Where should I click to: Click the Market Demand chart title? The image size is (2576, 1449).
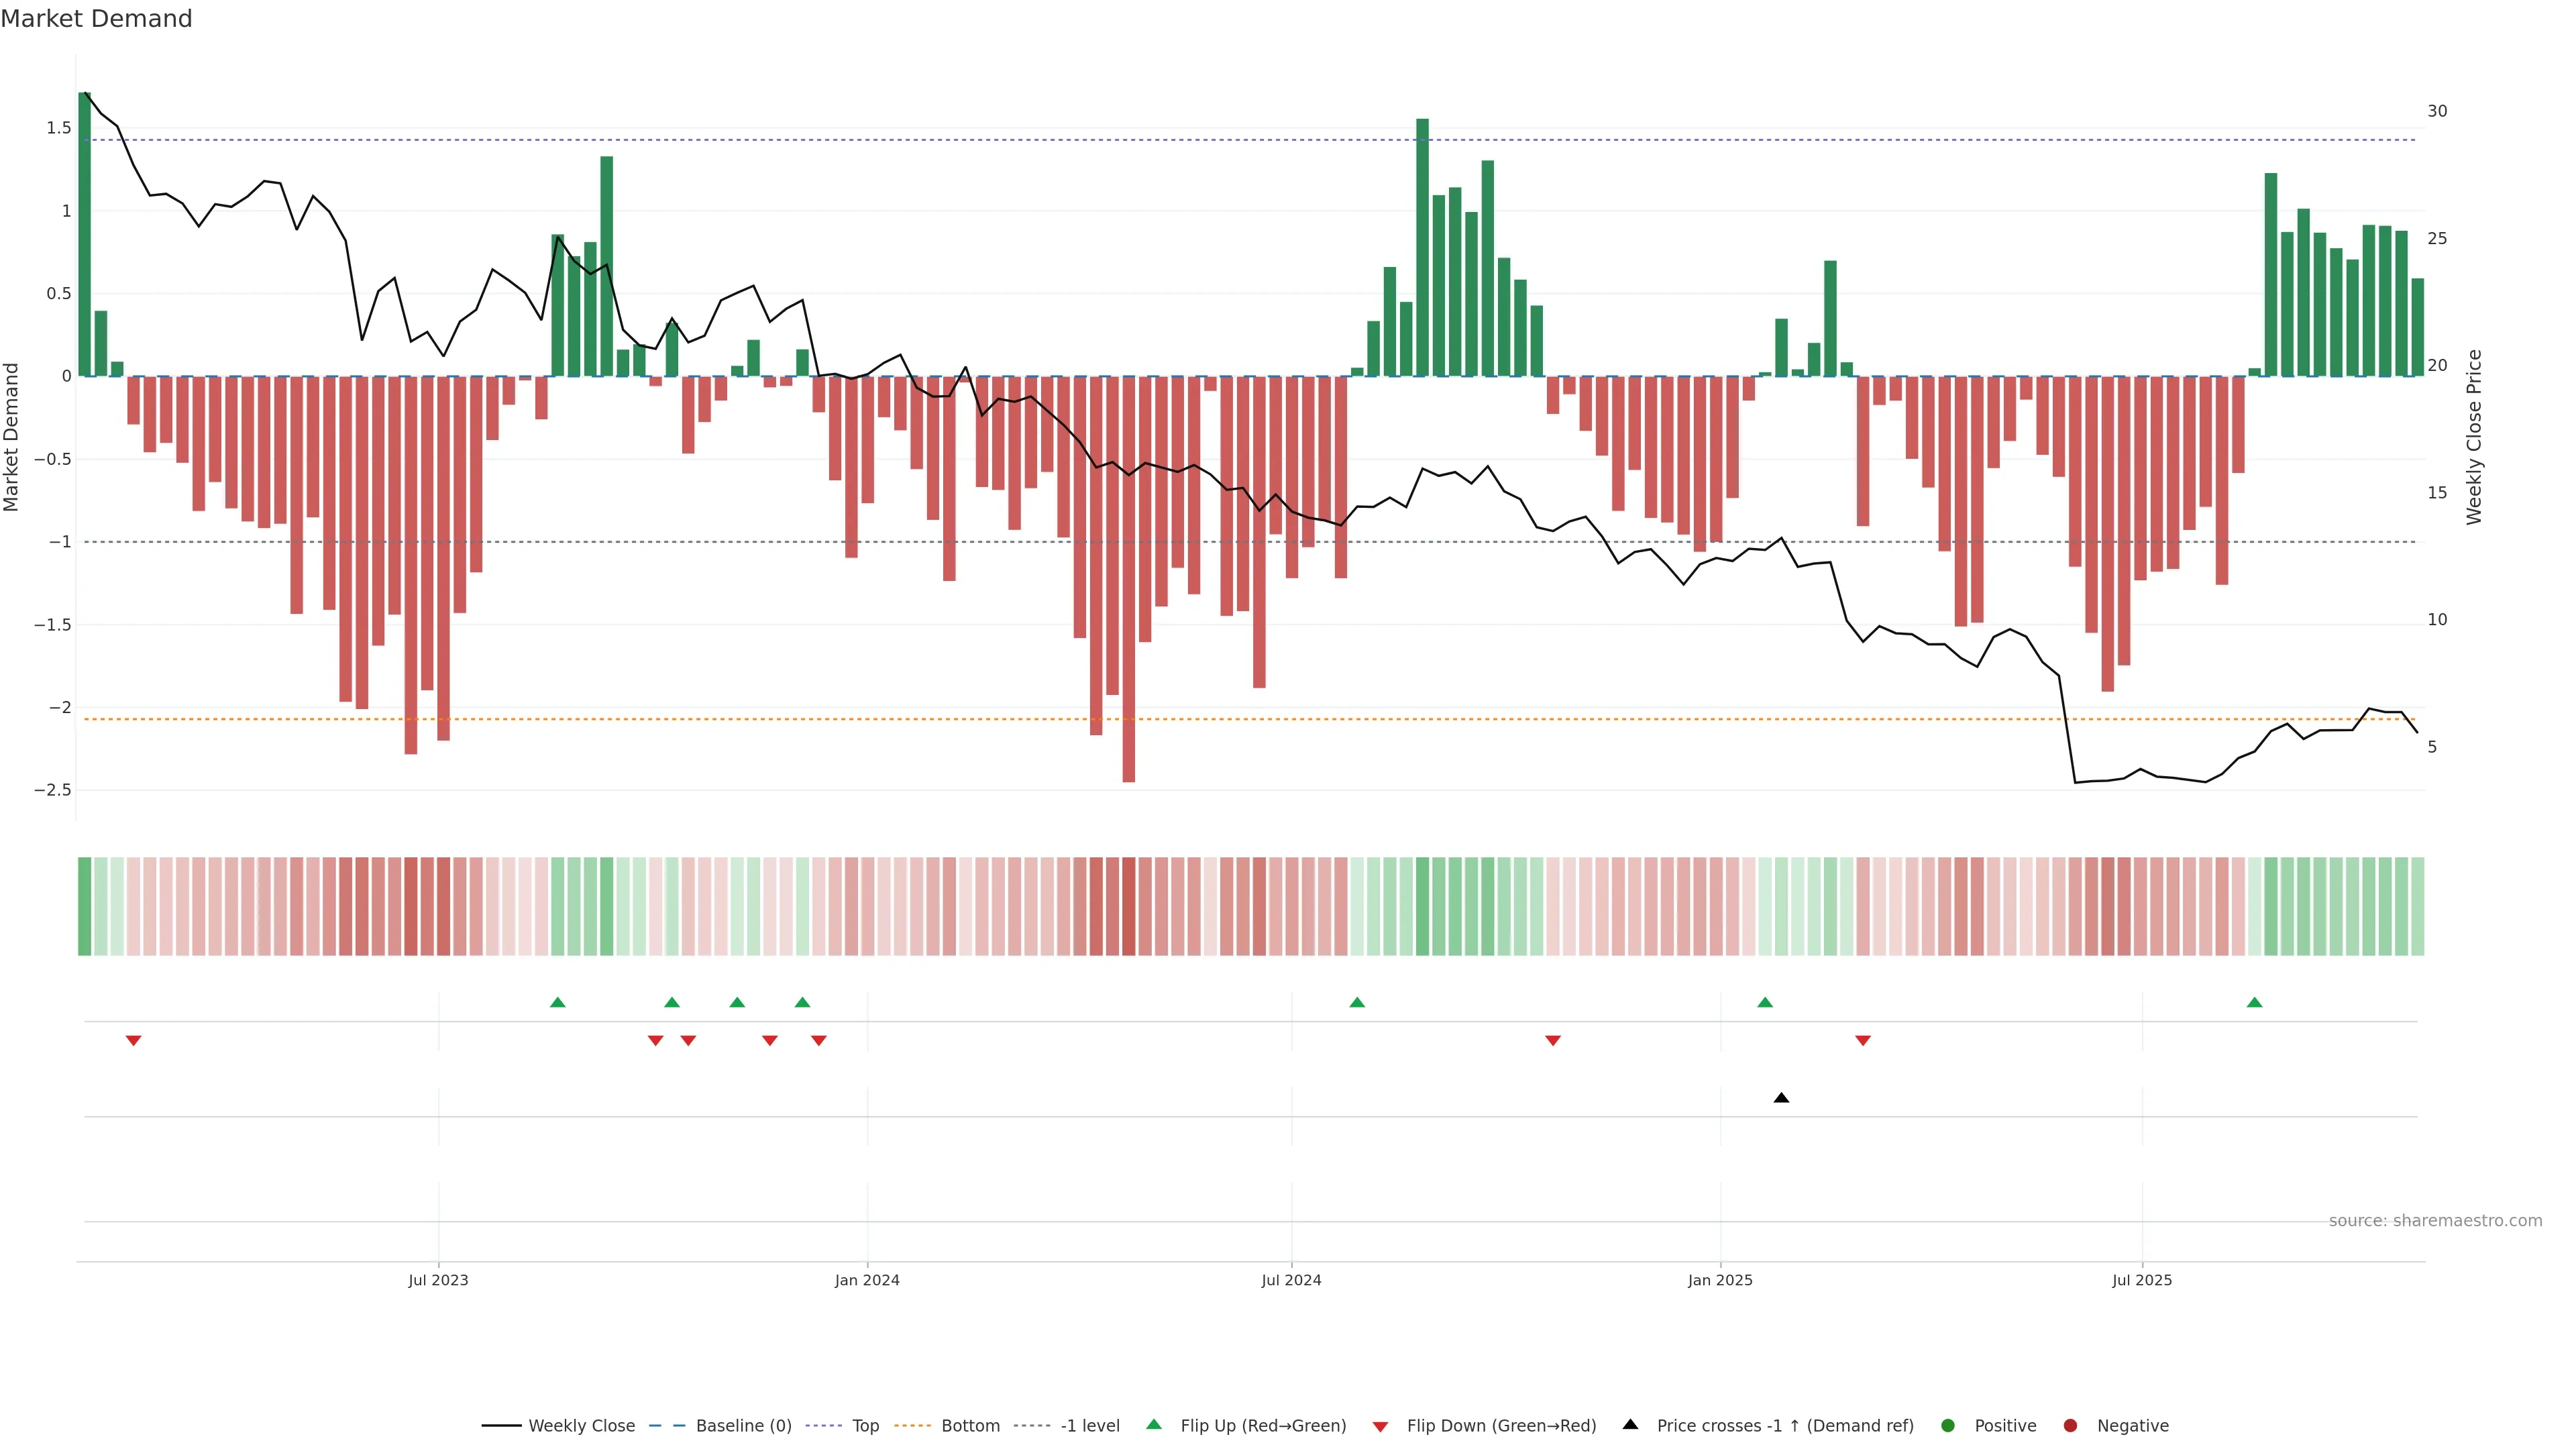[96, 19]
